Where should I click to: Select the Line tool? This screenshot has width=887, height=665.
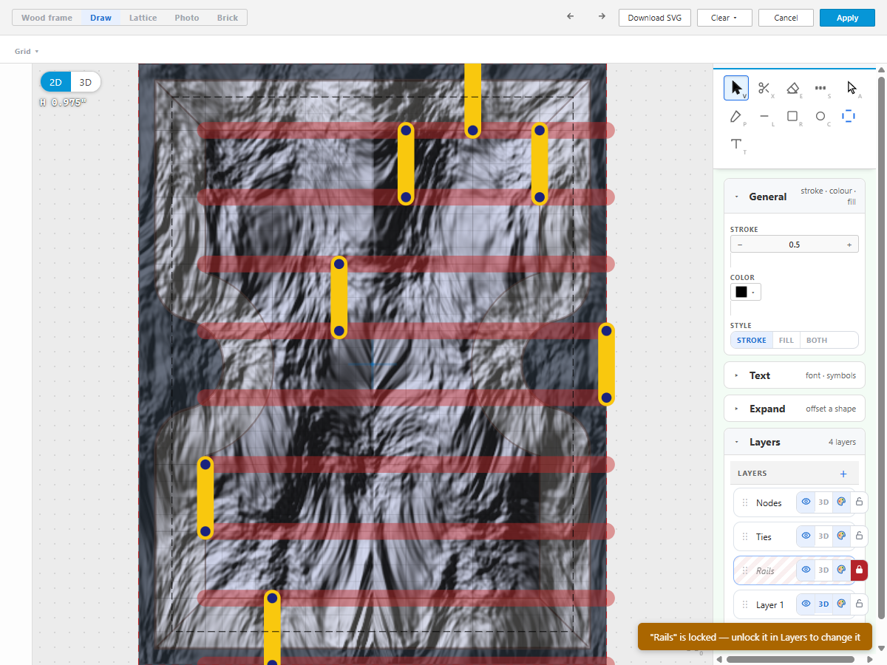(x=765, y=116)
